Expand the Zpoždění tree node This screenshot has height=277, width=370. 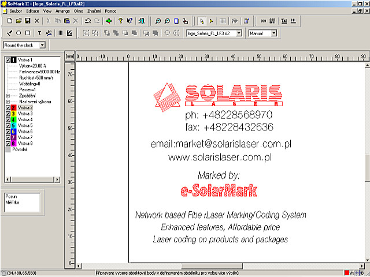coord(8,96)
